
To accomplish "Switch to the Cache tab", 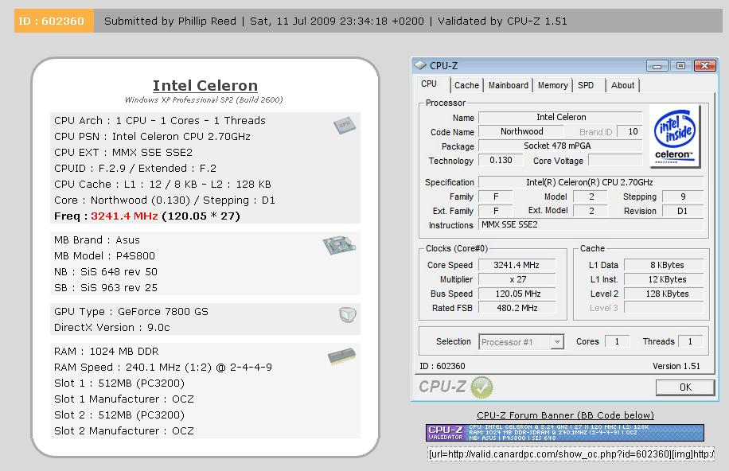I will [x=466, y=85].
